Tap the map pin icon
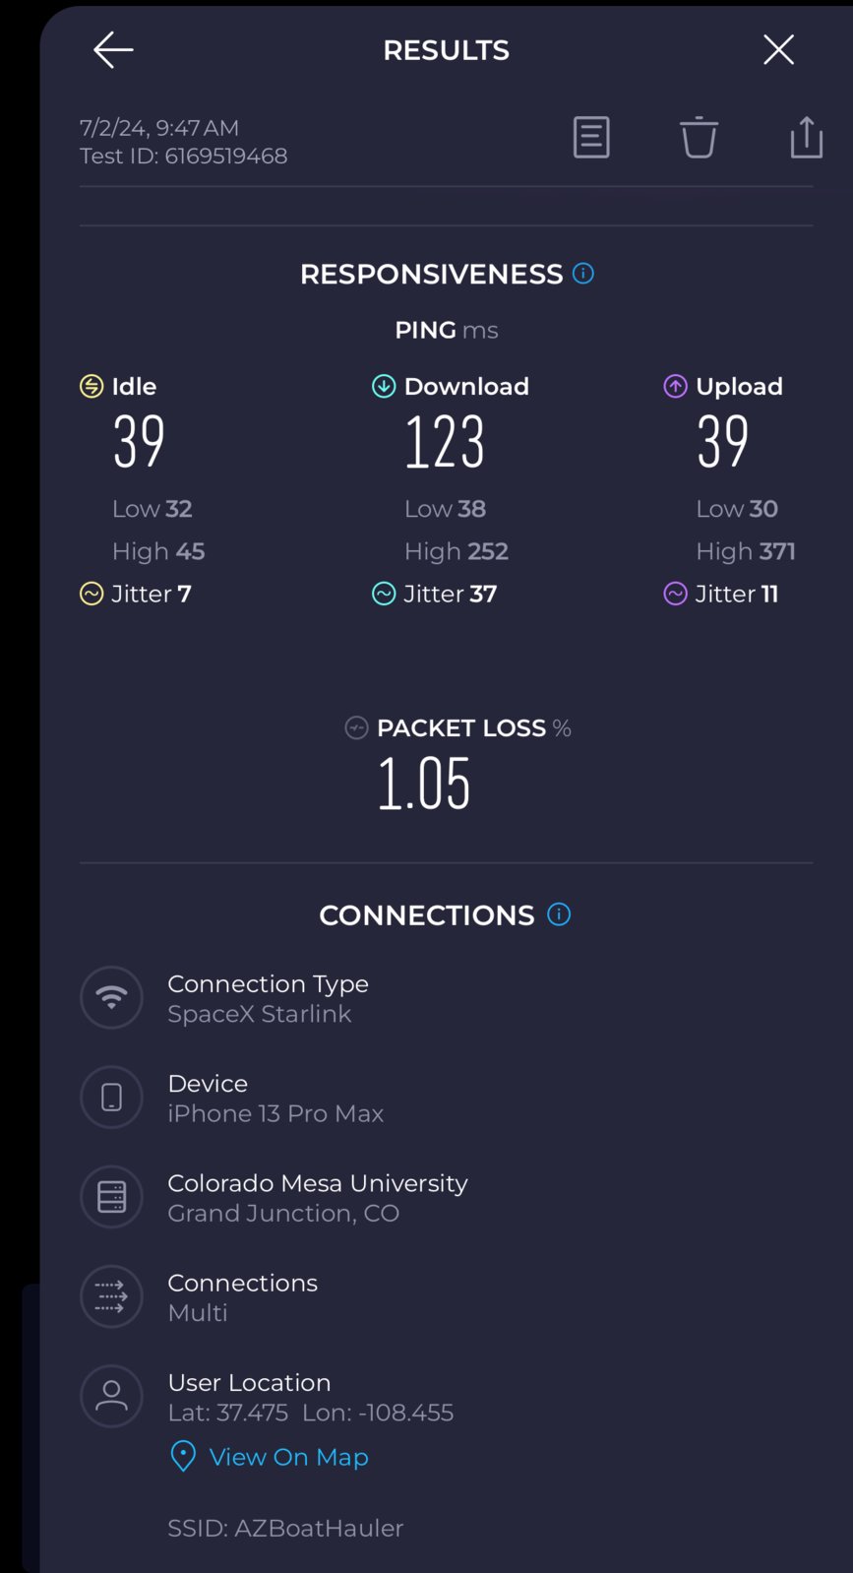The image size is (853, 1573). click(x=183, y=1457)
